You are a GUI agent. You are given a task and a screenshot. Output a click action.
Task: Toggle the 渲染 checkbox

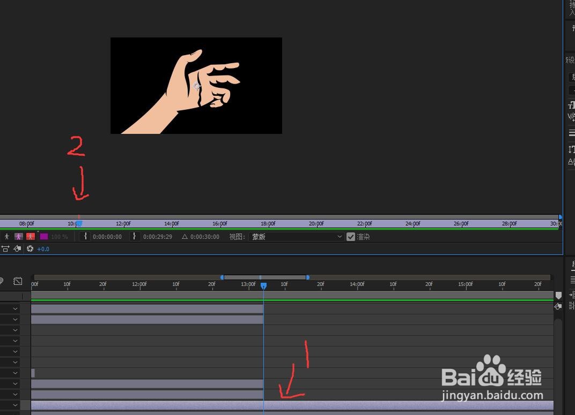(x=351, y=237)
